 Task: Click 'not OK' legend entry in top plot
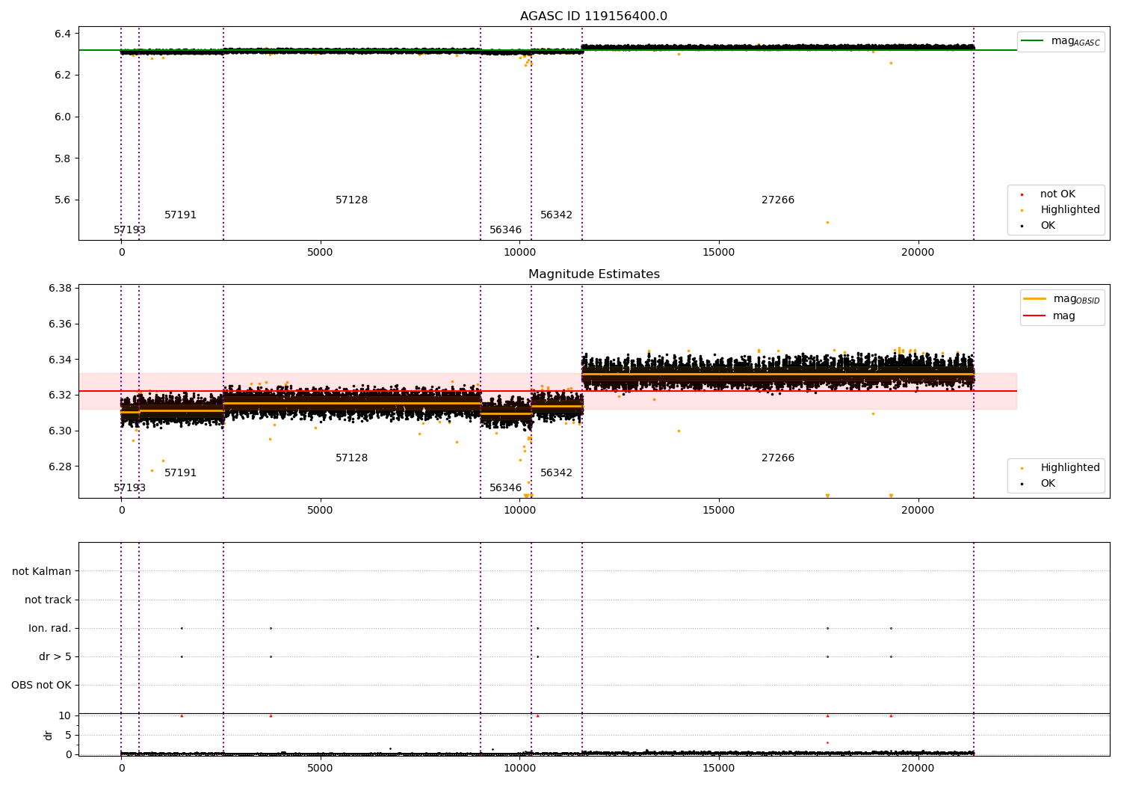pos(1057,194)
